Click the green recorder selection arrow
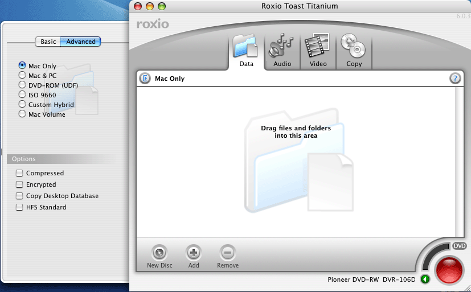Image resolution: width=471 pixels, height=292 pixels. coord(425,279)
